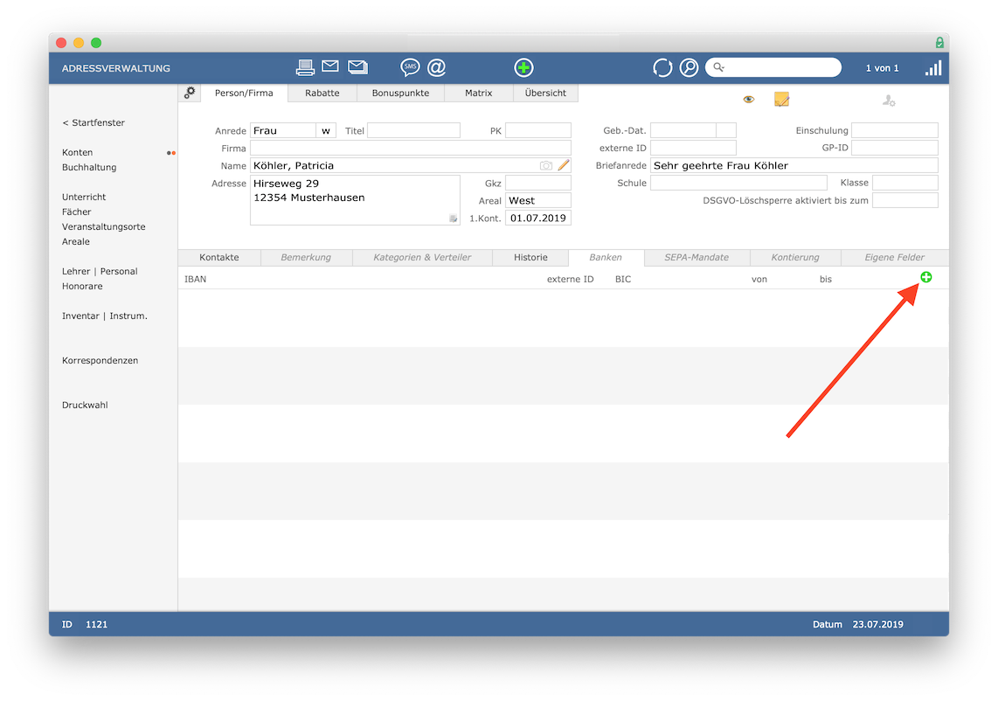Open Fächer in the sidebar
This screenshot has height=701, width=998.
tap(76, 212)
